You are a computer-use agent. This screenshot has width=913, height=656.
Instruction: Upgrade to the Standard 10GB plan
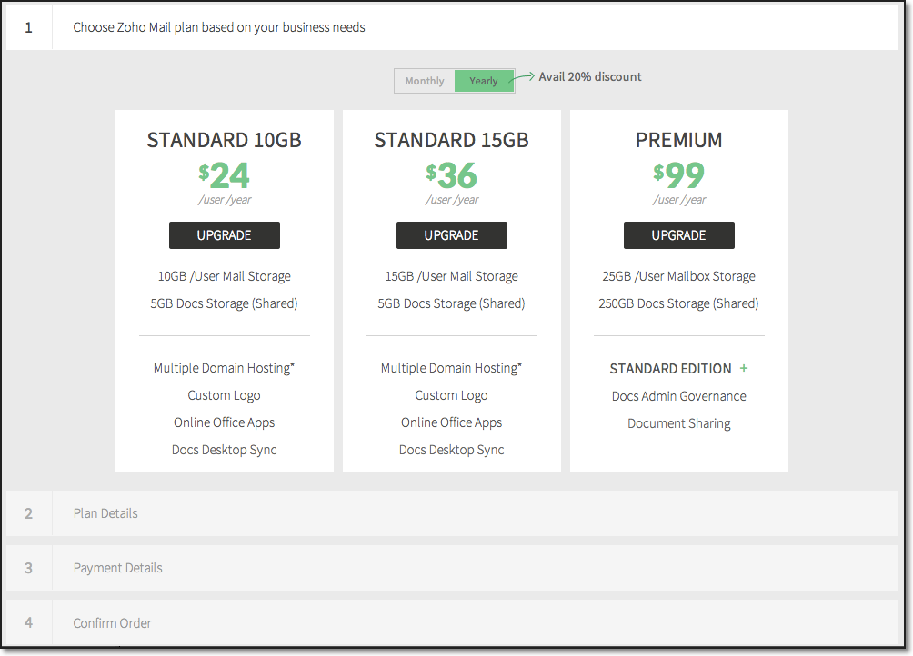[224, 234]
